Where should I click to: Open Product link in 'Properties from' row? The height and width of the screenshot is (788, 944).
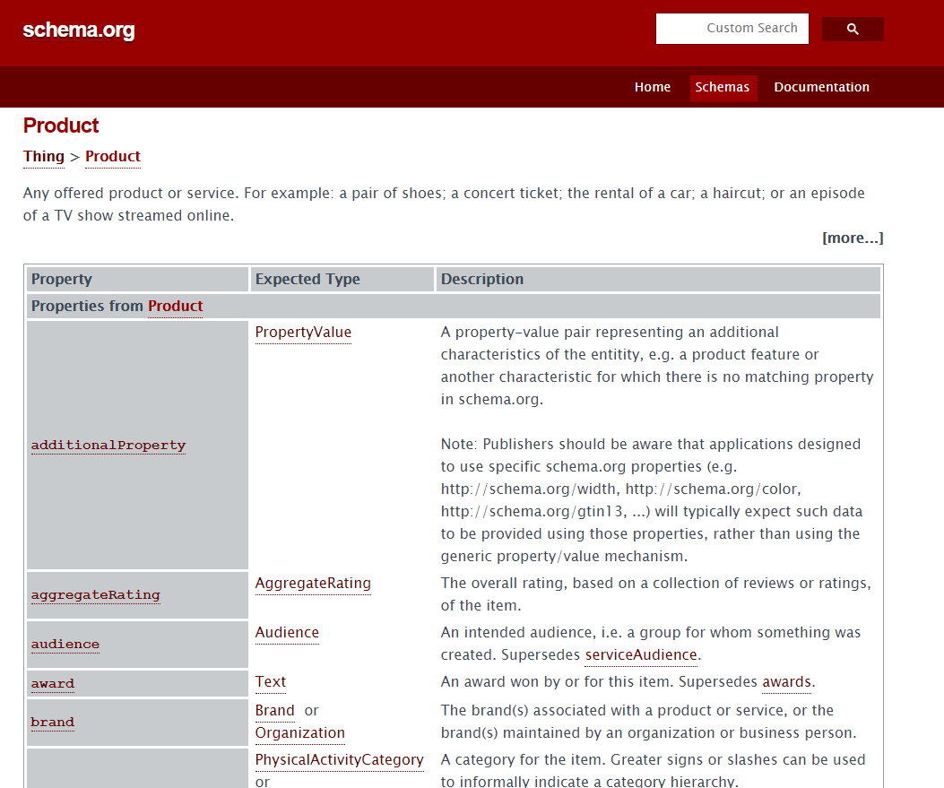click(176, 306)
